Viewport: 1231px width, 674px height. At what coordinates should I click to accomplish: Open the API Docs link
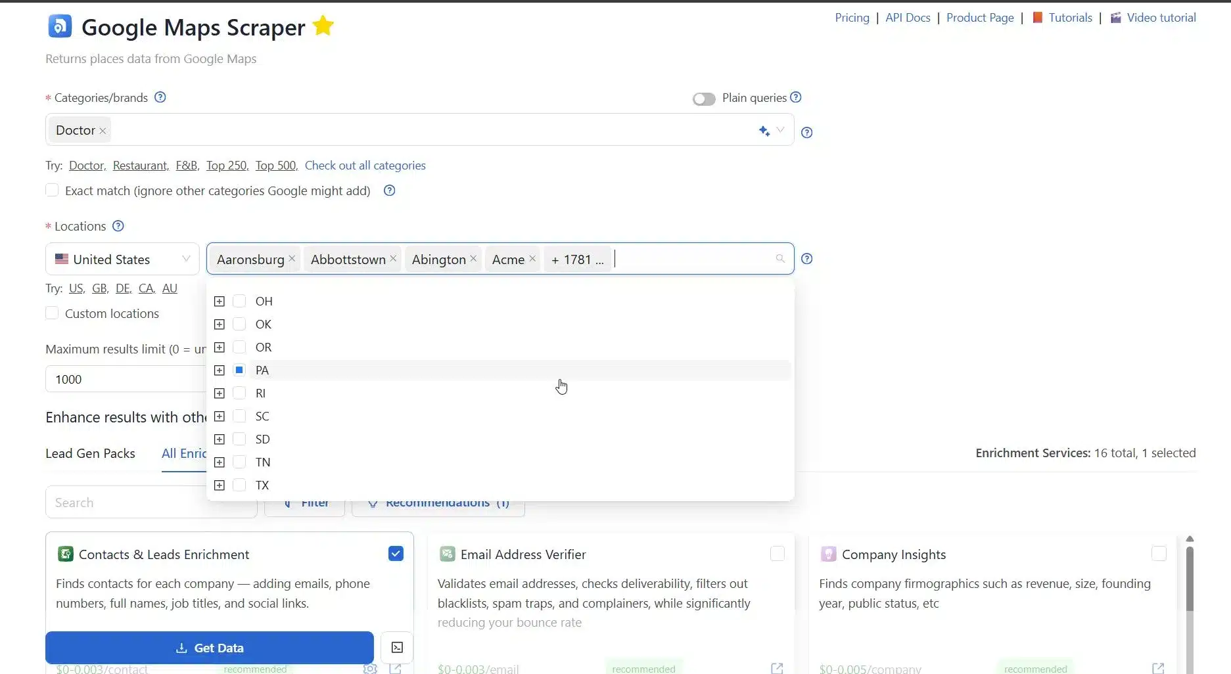pos(907,18)
